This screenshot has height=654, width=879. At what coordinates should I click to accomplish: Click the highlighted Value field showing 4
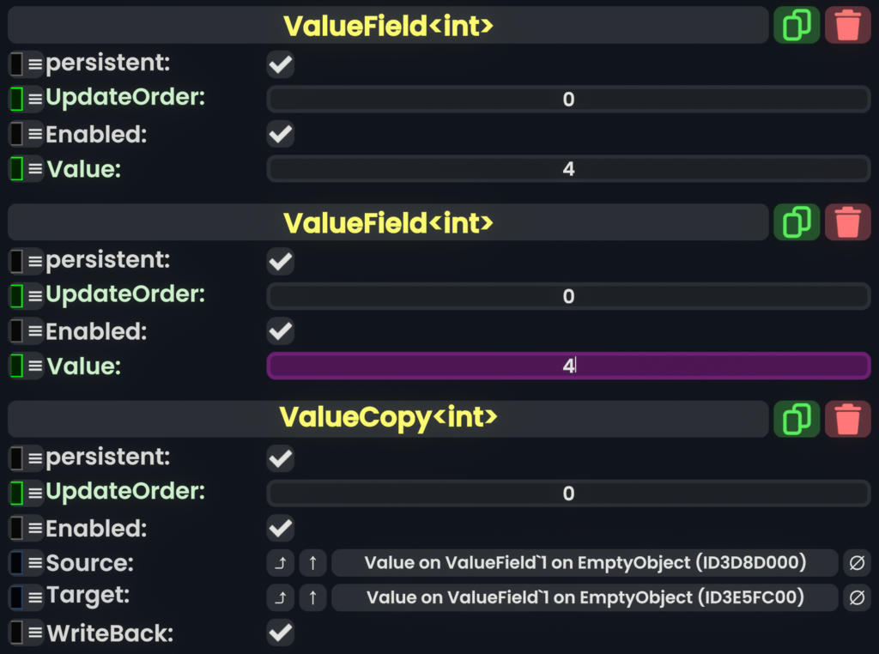pos(568,366)
